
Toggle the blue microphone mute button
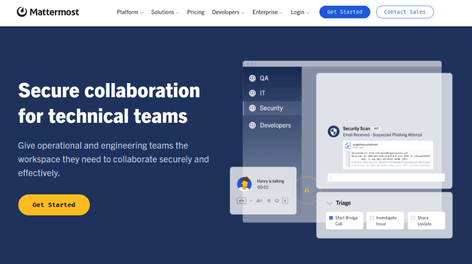[x=285, y=201]
